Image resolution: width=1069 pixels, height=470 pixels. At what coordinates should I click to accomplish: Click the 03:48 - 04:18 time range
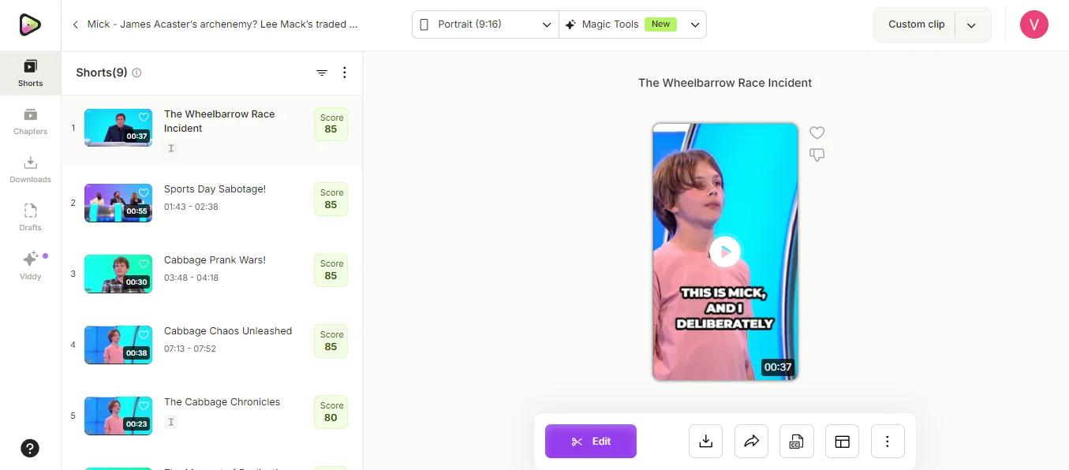(191, 278)
